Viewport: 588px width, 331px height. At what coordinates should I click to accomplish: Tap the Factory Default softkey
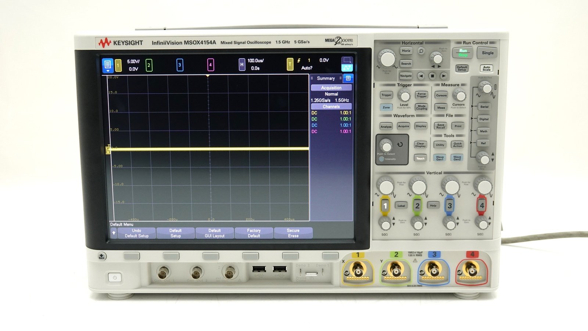point(254,233)
